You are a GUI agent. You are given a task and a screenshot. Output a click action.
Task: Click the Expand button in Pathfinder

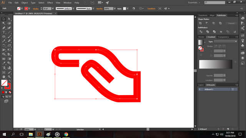[x=231, y=23]
